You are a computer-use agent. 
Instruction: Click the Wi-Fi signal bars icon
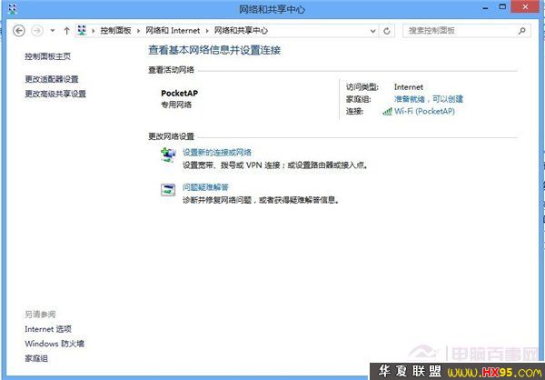(x=387, y=111)
